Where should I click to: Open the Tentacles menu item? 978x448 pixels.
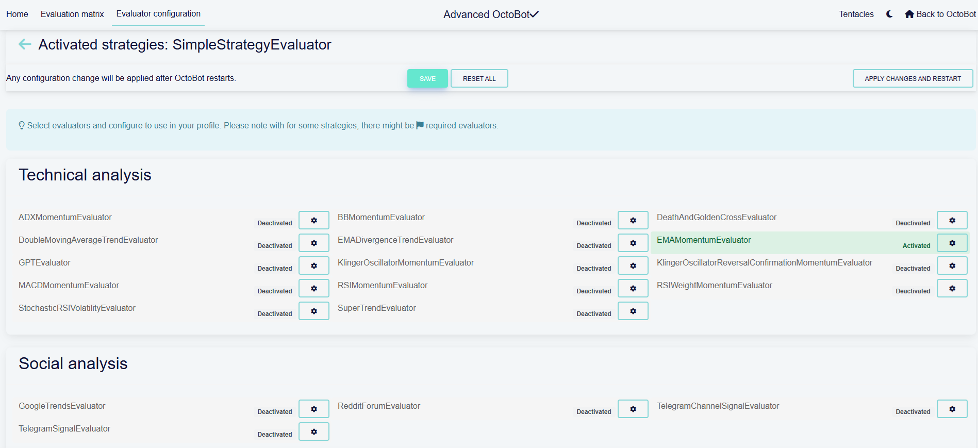pos(856,14)
